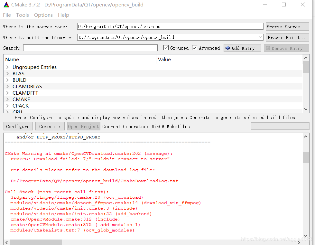This screenshot has width=315, height=245.
Task: Expand the CMAKE group
Action: (7, 99)
